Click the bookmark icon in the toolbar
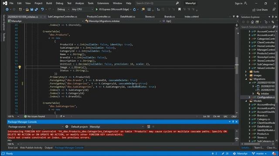The height and width of the screenshot is (156, 279). (179, 10)
